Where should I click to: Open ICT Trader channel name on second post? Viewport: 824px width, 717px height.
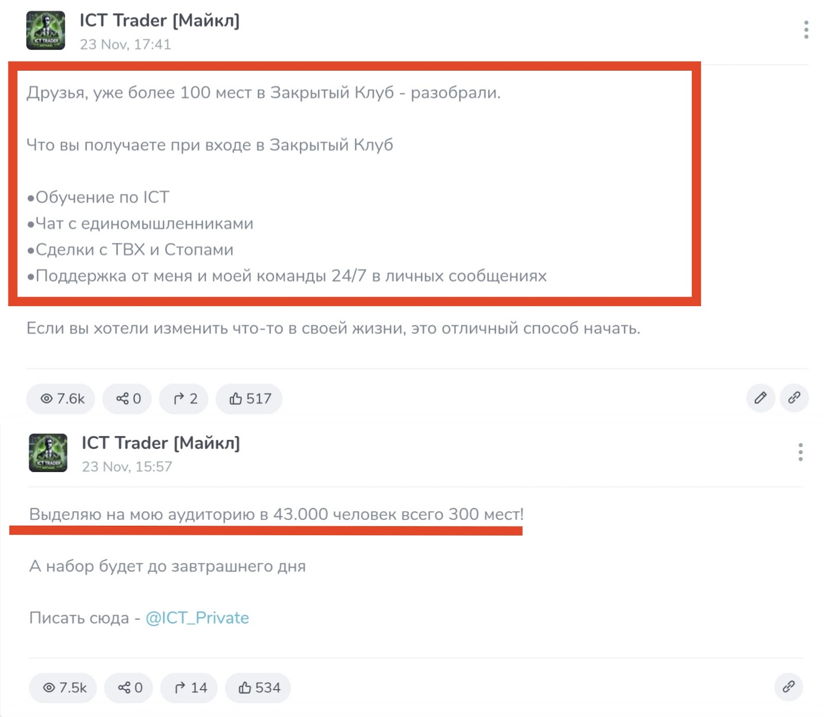[161, 443]
